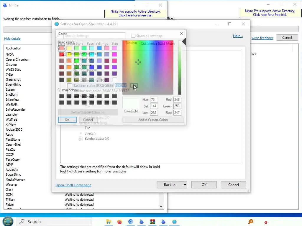Visit the Open-Shell Homepage link

pyautogui.click(x=73, y=185)
